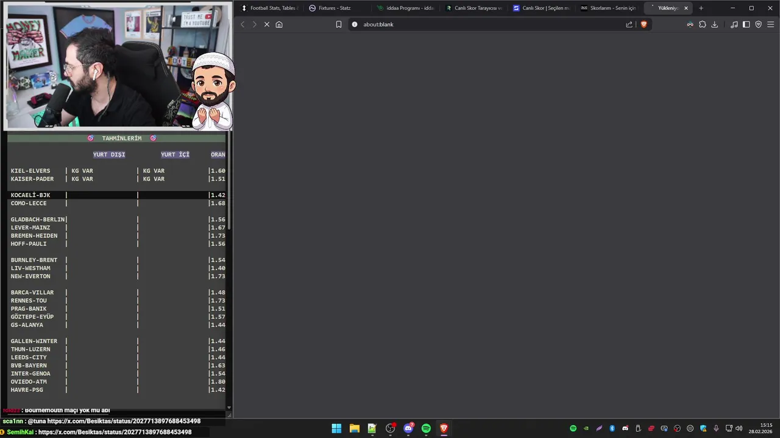Image resolution: width=780 pixels, height=438 pixels.
Task: Click the YURT İÇİ column header
Action: [x=175, y=155]
